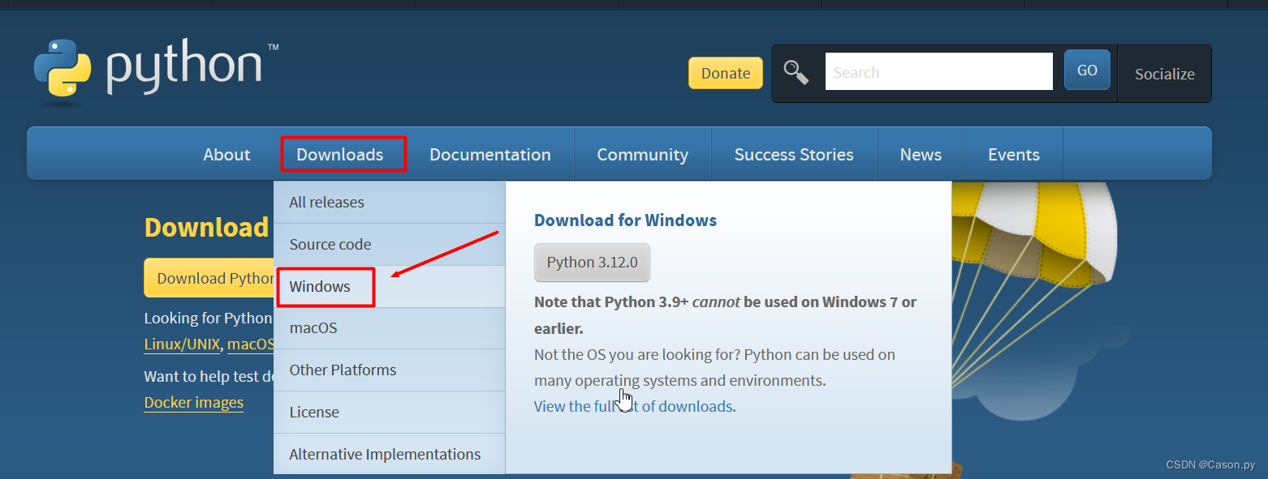
Task: Click the magnifying glass search icon
Action: (x=796, y=72)
